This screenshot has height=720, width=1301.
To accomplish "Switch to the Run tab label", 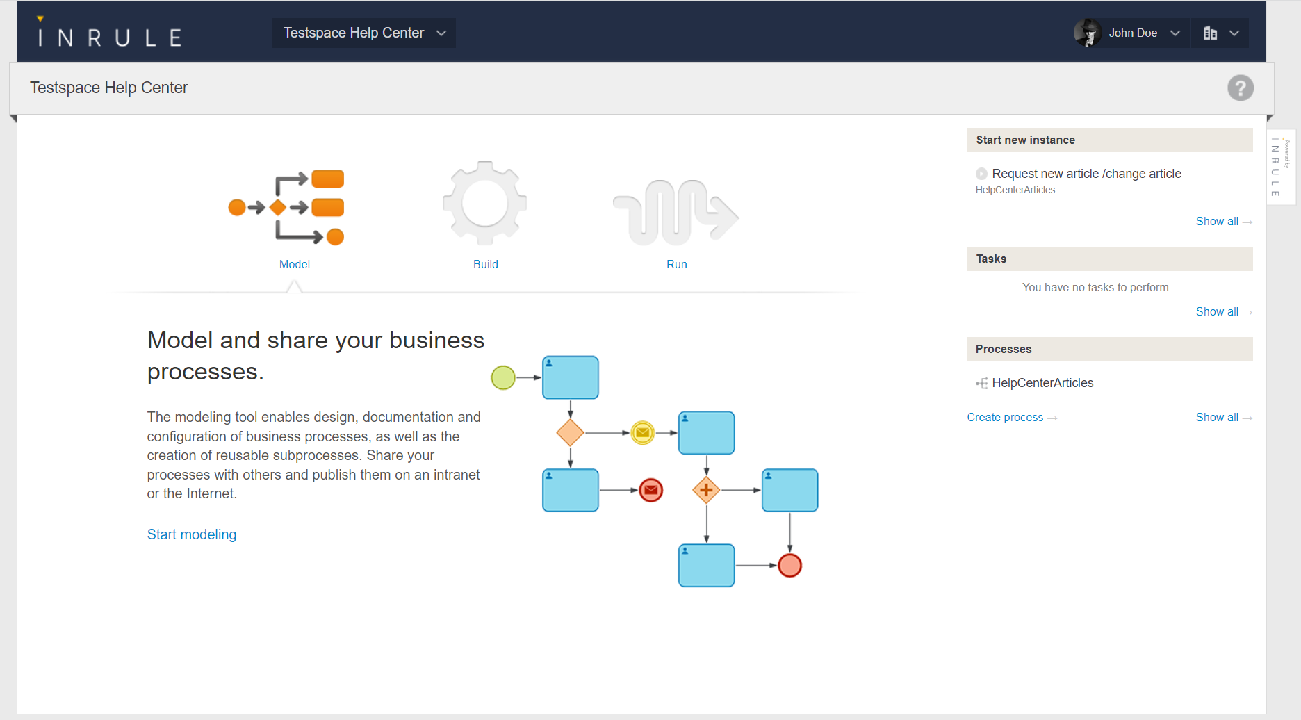I will click(x=676, y=264).
